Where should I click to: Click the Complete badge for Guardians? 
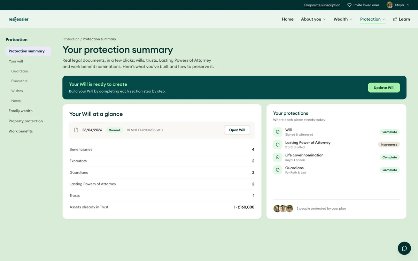(389, 170)
